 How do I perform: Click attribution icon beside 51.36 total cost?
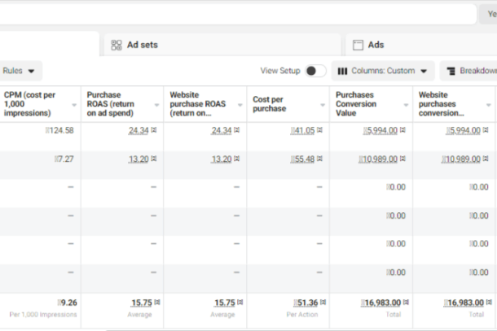click(x=321, y=303)
